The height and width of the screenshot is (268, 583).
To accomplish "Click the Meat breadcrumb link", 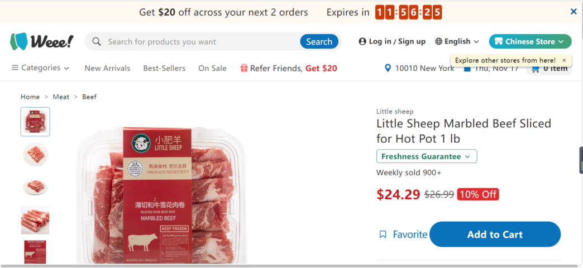I will click(x=61, y=97).
